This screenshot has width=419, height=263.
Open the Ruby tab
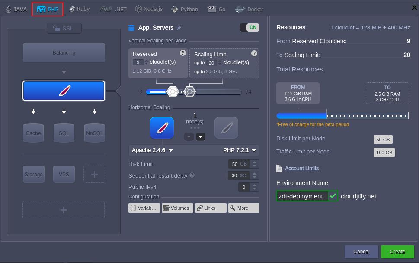80,9
